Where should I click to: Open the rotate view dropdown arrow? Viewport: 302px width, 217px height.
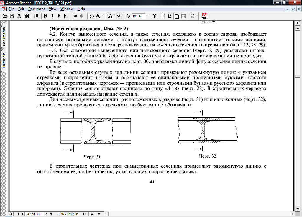click(197, 16)
